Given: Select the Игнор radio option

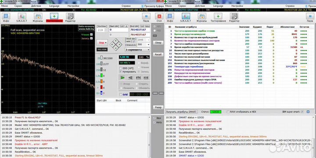Looking at the screenshot, I should (x=121, y=84).
